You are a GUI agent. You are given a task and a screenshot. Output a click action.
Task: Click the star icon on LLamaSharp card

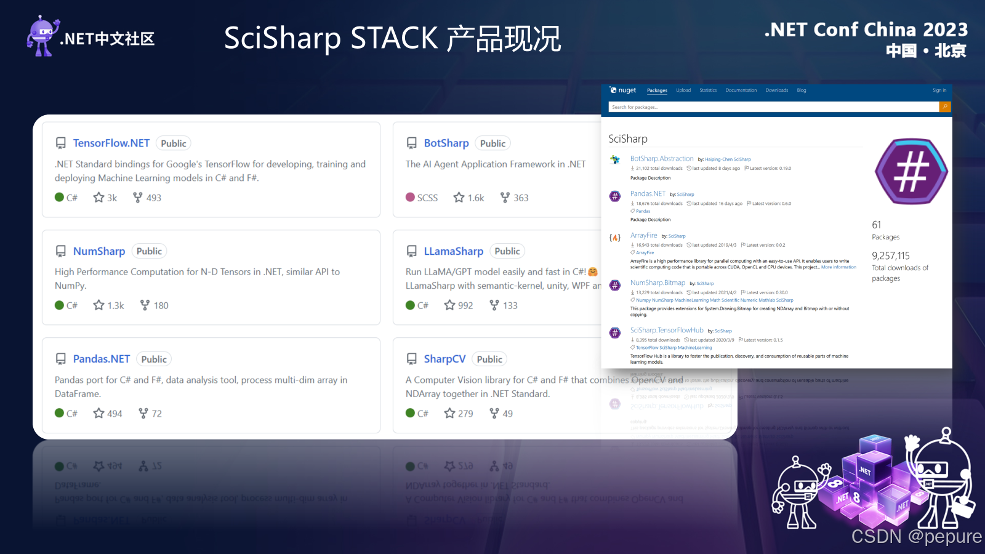click(x=449, y=305)
